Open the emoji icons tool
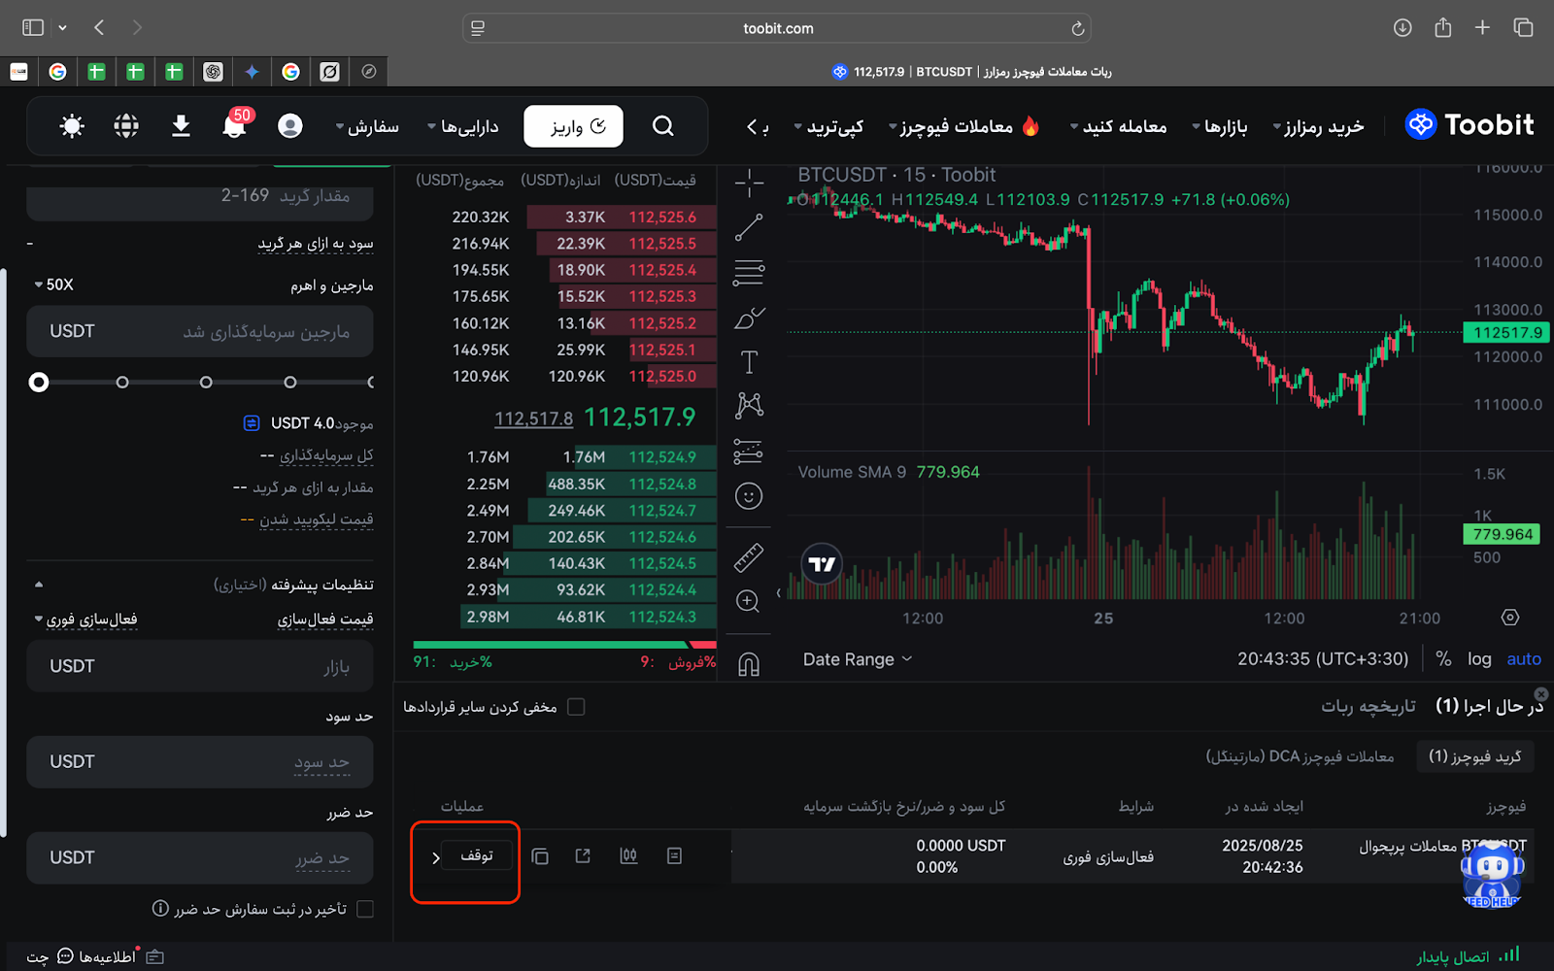The height and width of the screenshot is (971, 1554). 749,496
